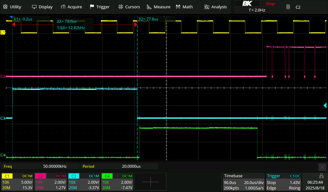Click the 50.00000kHz frequency value

click(55, 166)
